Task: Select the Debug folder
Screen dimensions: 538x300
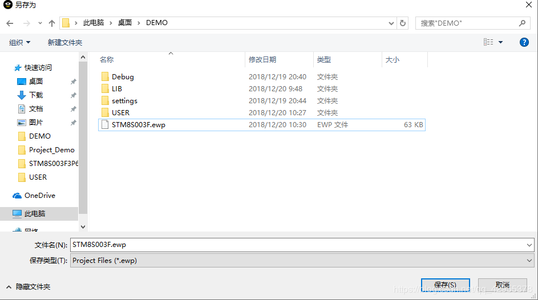Action: pos(123,77)
